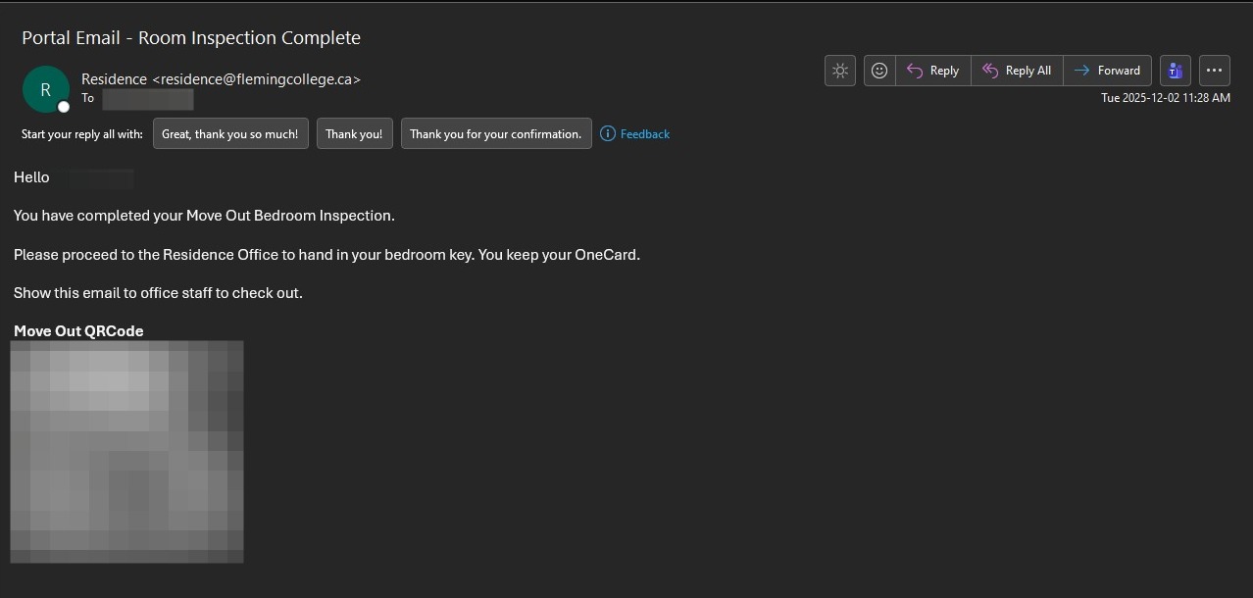1253x598 pixels.
Task: Click the redacted recipient name after To
Action: coord(148,99)
